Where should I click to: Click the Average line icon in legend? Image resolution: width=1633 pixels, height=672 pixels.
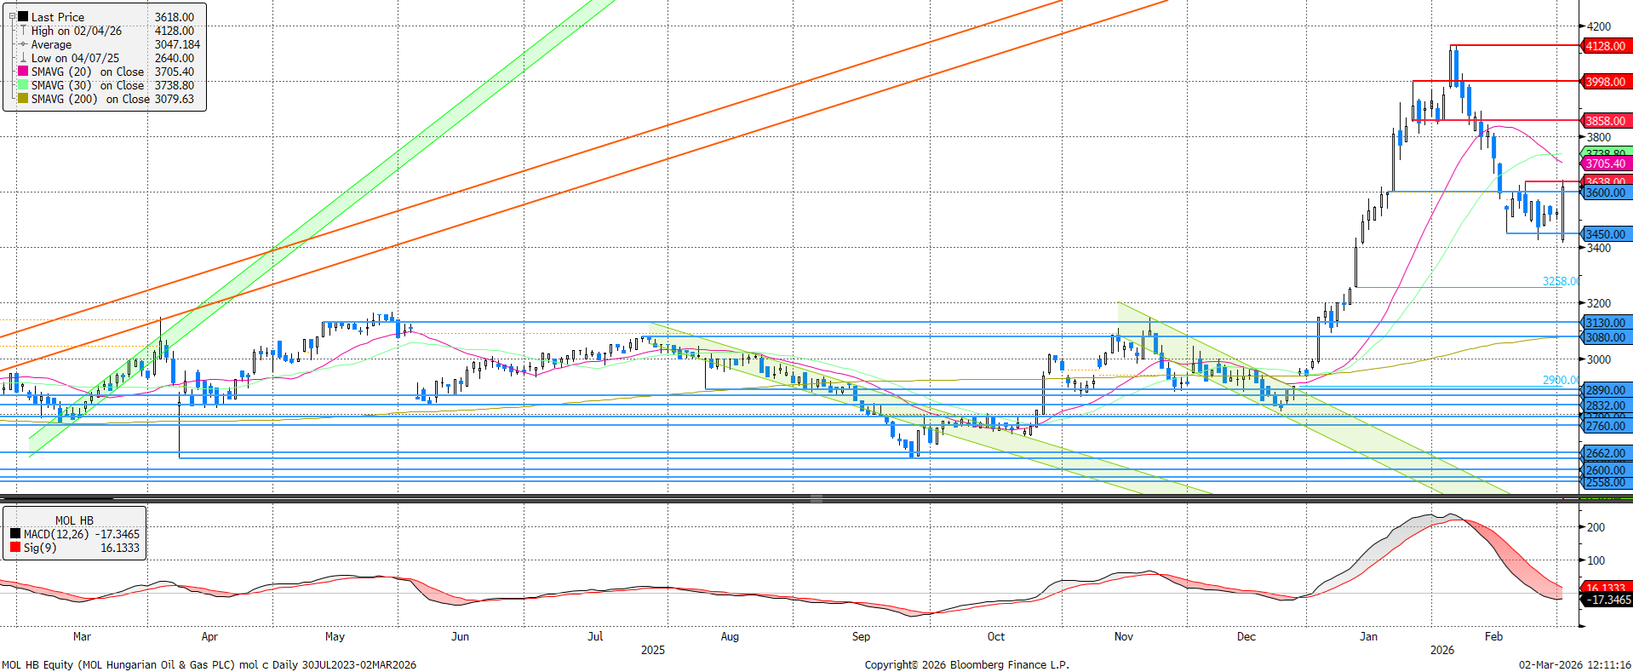tap(23, 44)
